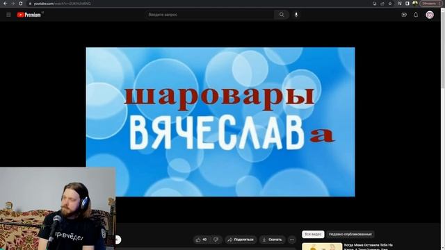Click the Поделиться share button
Image resolution: width=445 pixels, height=250 pixels.
tap(241, 240)
